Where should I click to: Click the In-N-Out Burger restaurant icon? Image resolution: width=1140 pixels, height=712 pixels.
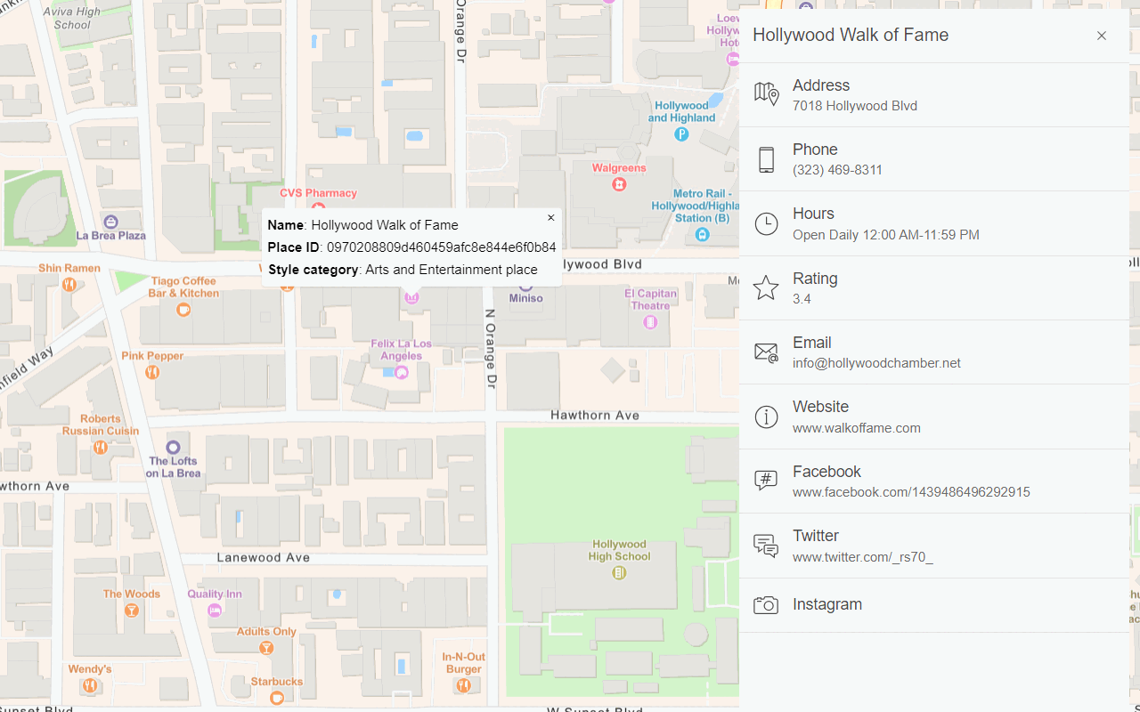[x=463, y=685]
